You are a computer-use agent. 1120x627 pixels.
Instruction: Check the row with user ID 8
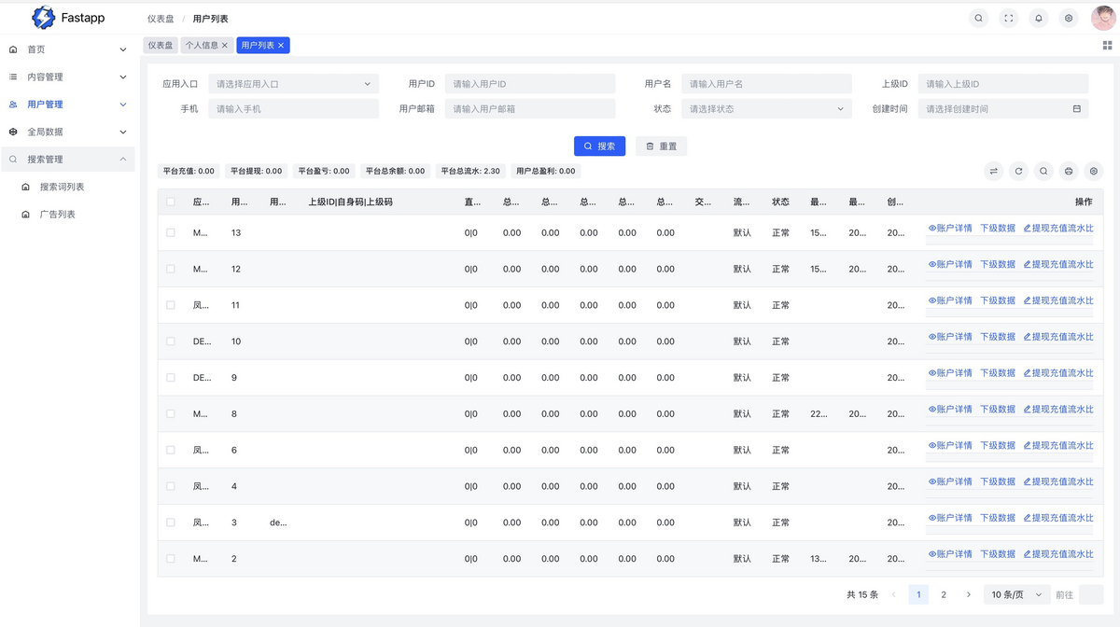point(171,413)
